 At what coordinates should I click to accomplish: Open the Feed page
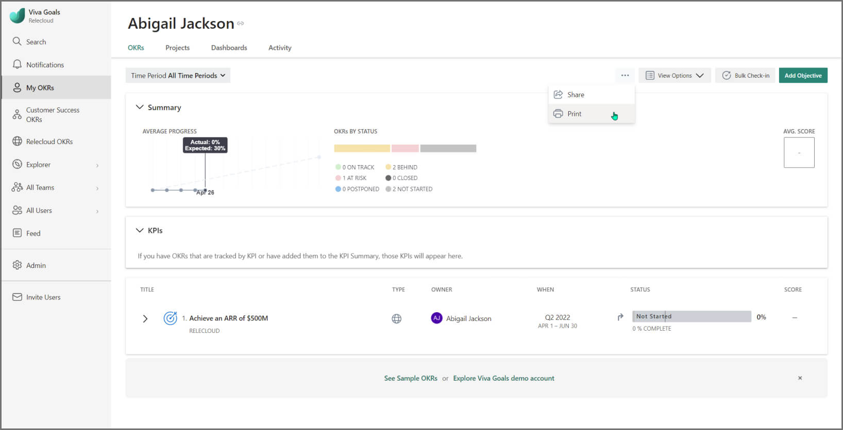[x=56, y=233]
